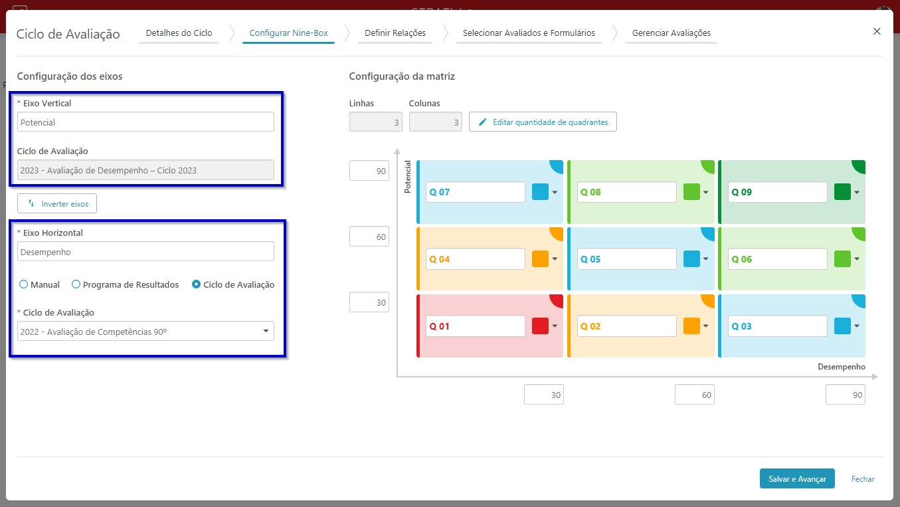Image resolution: width=900 pixels, height=507 pixels.
Task: Edit the Q 08 quadrant name field
Action: click(626, 192)
